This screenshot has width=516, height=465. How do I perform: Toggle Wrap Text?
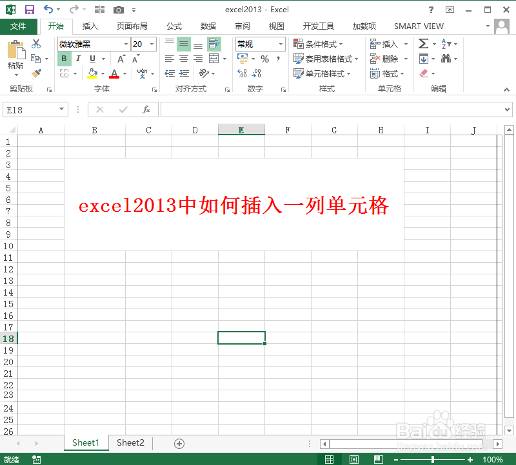coord(214,44)
